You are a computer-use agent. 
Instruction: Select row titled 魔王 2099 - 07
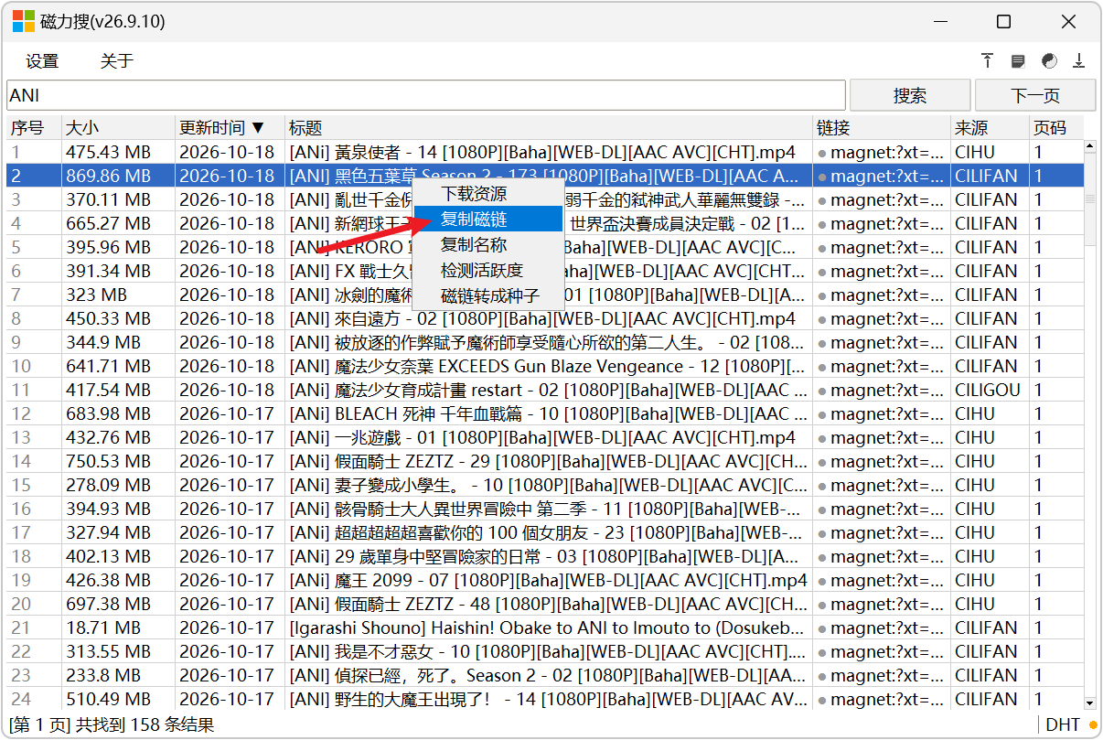(544, 580)
